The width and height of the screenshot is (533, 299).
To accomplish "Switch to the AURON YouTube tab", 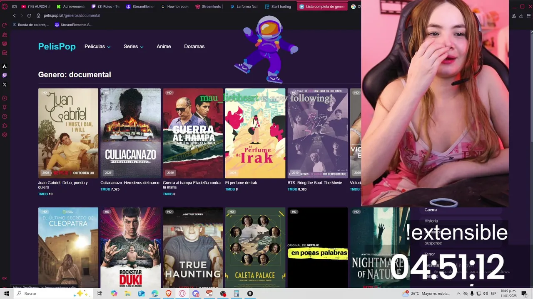I will (x=35, y=7).
